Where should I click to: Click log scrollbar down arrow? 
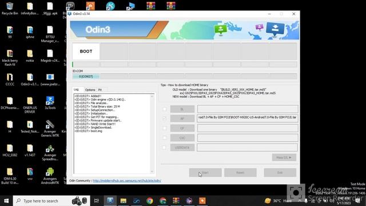coord(152,172)
